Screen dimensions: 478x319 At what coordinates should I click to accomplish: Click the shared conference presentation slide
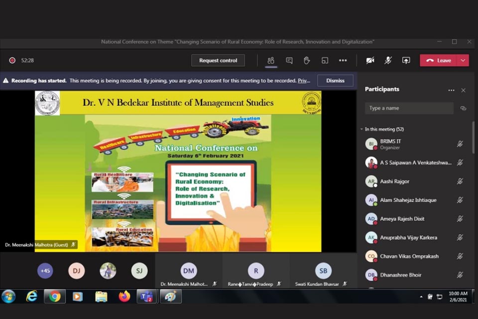(178, 171)
